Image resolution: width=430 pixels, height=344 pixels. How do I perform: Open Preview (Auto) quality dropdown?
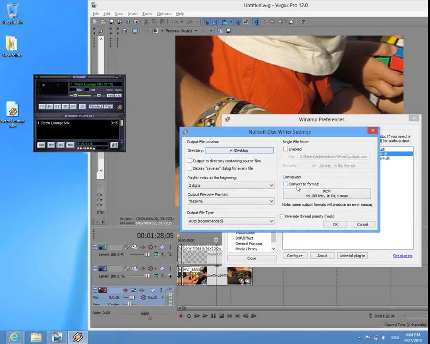(196, 31)
